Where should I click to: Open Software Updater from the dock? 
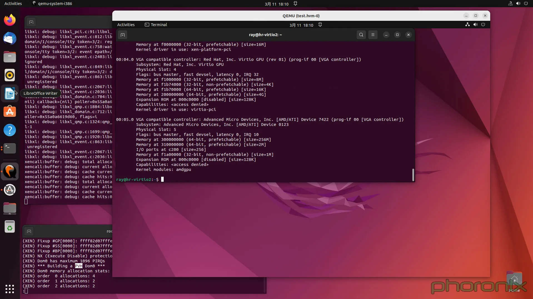pyautogui.click(x=10, y=190)
